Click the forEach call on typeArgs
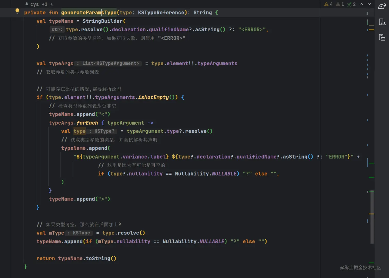The width and height of the screenshot is (389, 278). [x=87, y=123]
